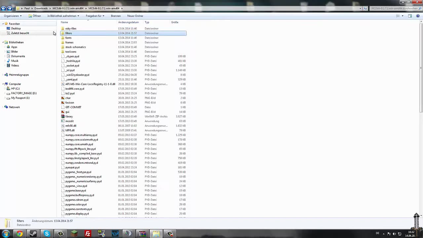Click the volume icon in system tray
This screenshot has height=238, width=423.
coord(394,234)
